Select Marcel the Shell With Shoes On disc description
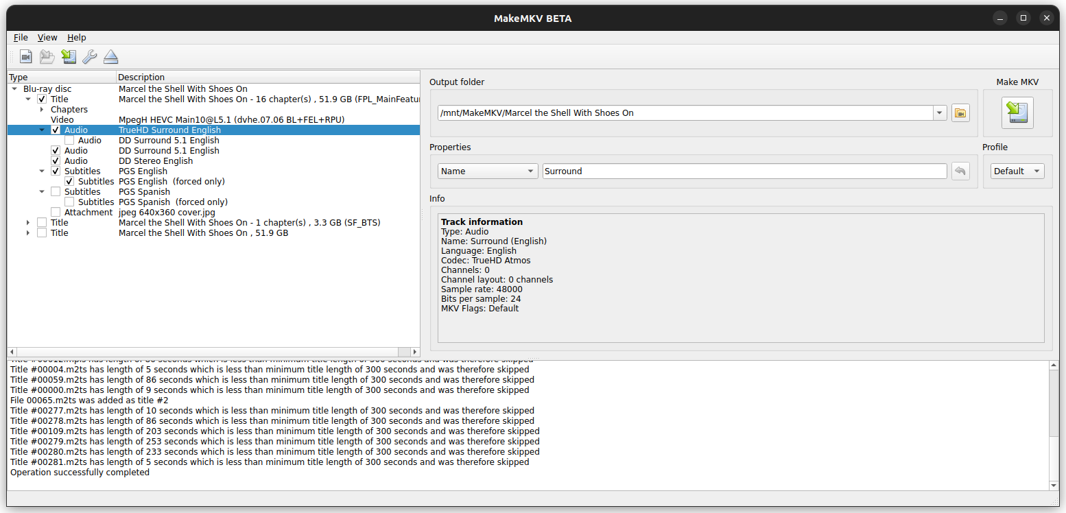Image resolution: width=1066 pixels, height=513 pixels. point(183,89)
